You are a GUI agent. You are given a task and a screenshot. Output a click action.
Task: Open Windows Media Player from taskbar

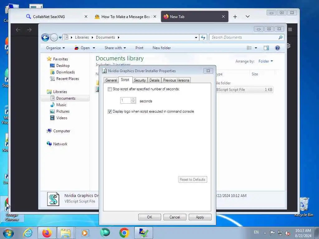click(85, 233)
